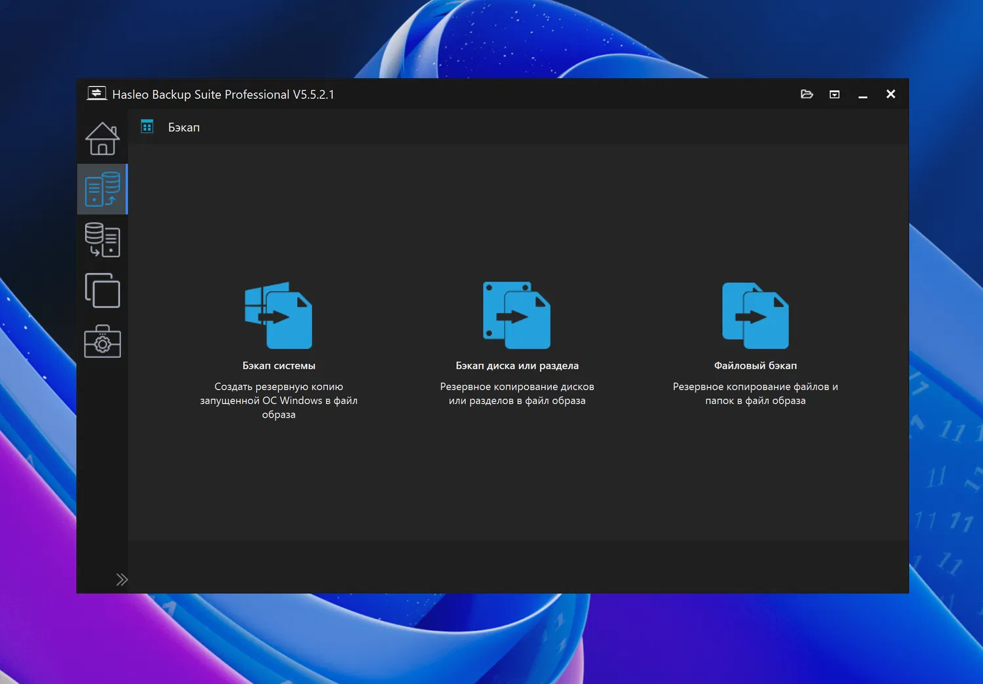The width and height of the screenshot is (983, 684).
Task: Click system backup description about Windows OS
Action: click(x=279, y=401)
